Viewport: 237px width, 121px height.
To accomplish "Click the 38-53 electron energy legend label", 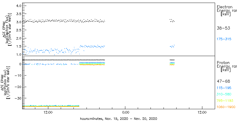I will 223,28.
